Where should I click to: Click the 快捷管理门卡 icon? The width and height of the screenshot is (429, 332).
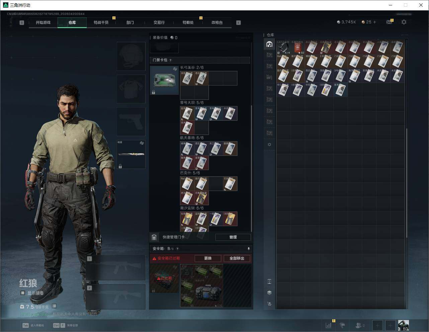pos(154,237)
